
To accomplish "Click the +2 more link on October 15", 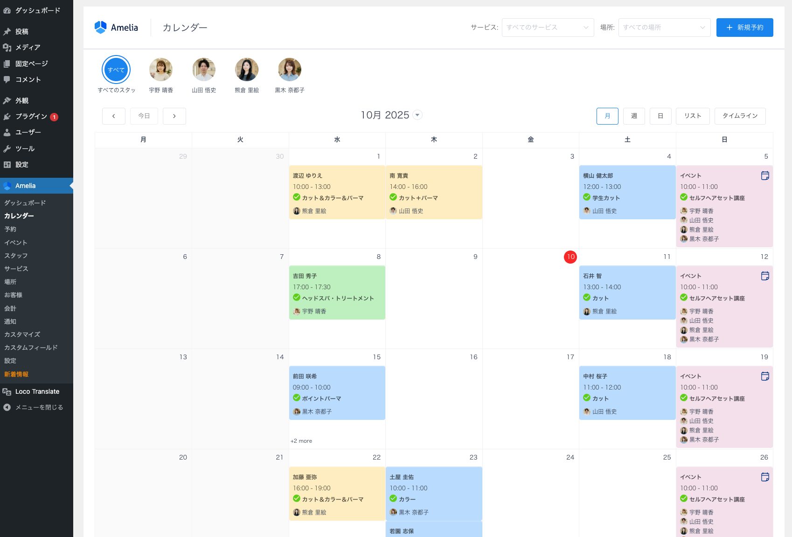I will coord(301,441).
